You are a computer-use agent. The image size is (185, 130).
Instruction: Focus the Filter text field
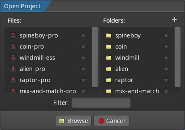[x=101, y=103]
